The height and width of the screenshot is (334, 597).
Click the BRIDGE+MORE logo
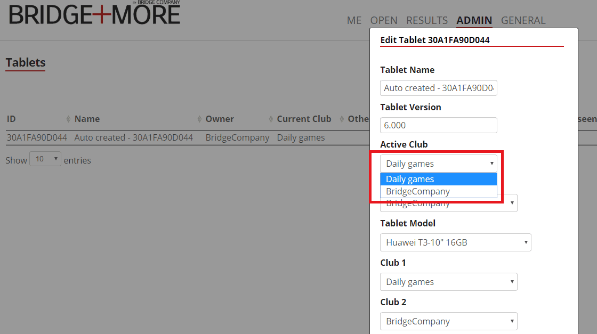tap(94, 14)
